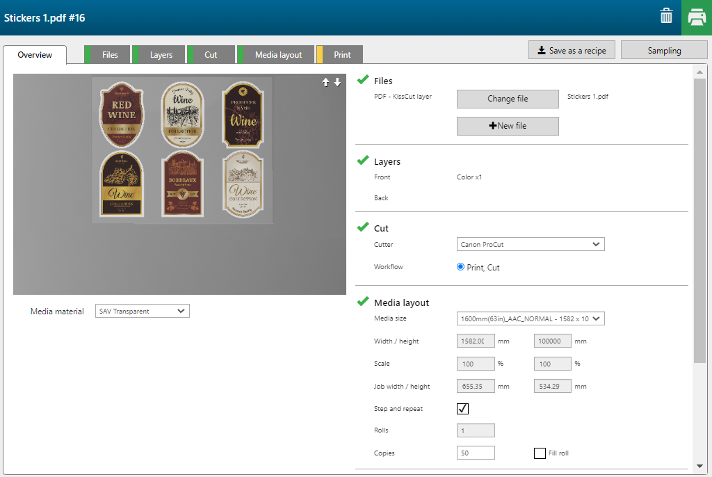The height and width of the screenshot is (477, 712).
Task: Click the green checkmark beside Media layout
Action: click(363, 302)
